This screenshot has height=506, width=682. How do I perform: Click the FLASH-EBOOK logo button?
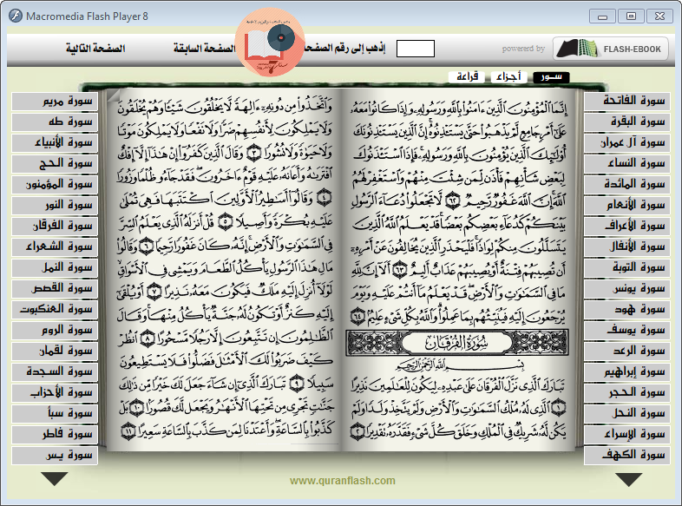click(611, 49)
